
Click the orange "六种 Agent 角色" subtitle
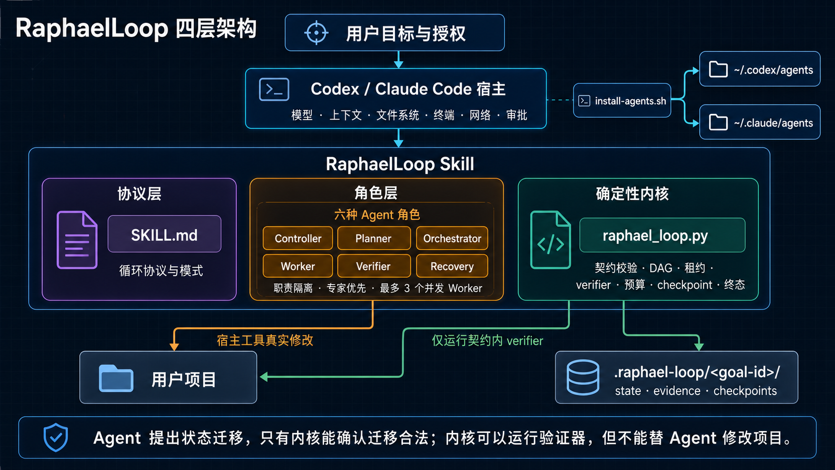pyautogui.click(x=377, y=215)
